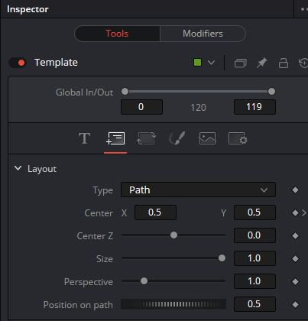Pin the Template tool in Inspector
This screenshot has width=308, height=321.
tap(261, 63)
